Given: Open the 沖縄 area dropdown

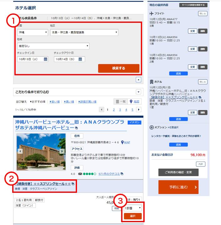Looking at the screenshot, I should 33,32.
